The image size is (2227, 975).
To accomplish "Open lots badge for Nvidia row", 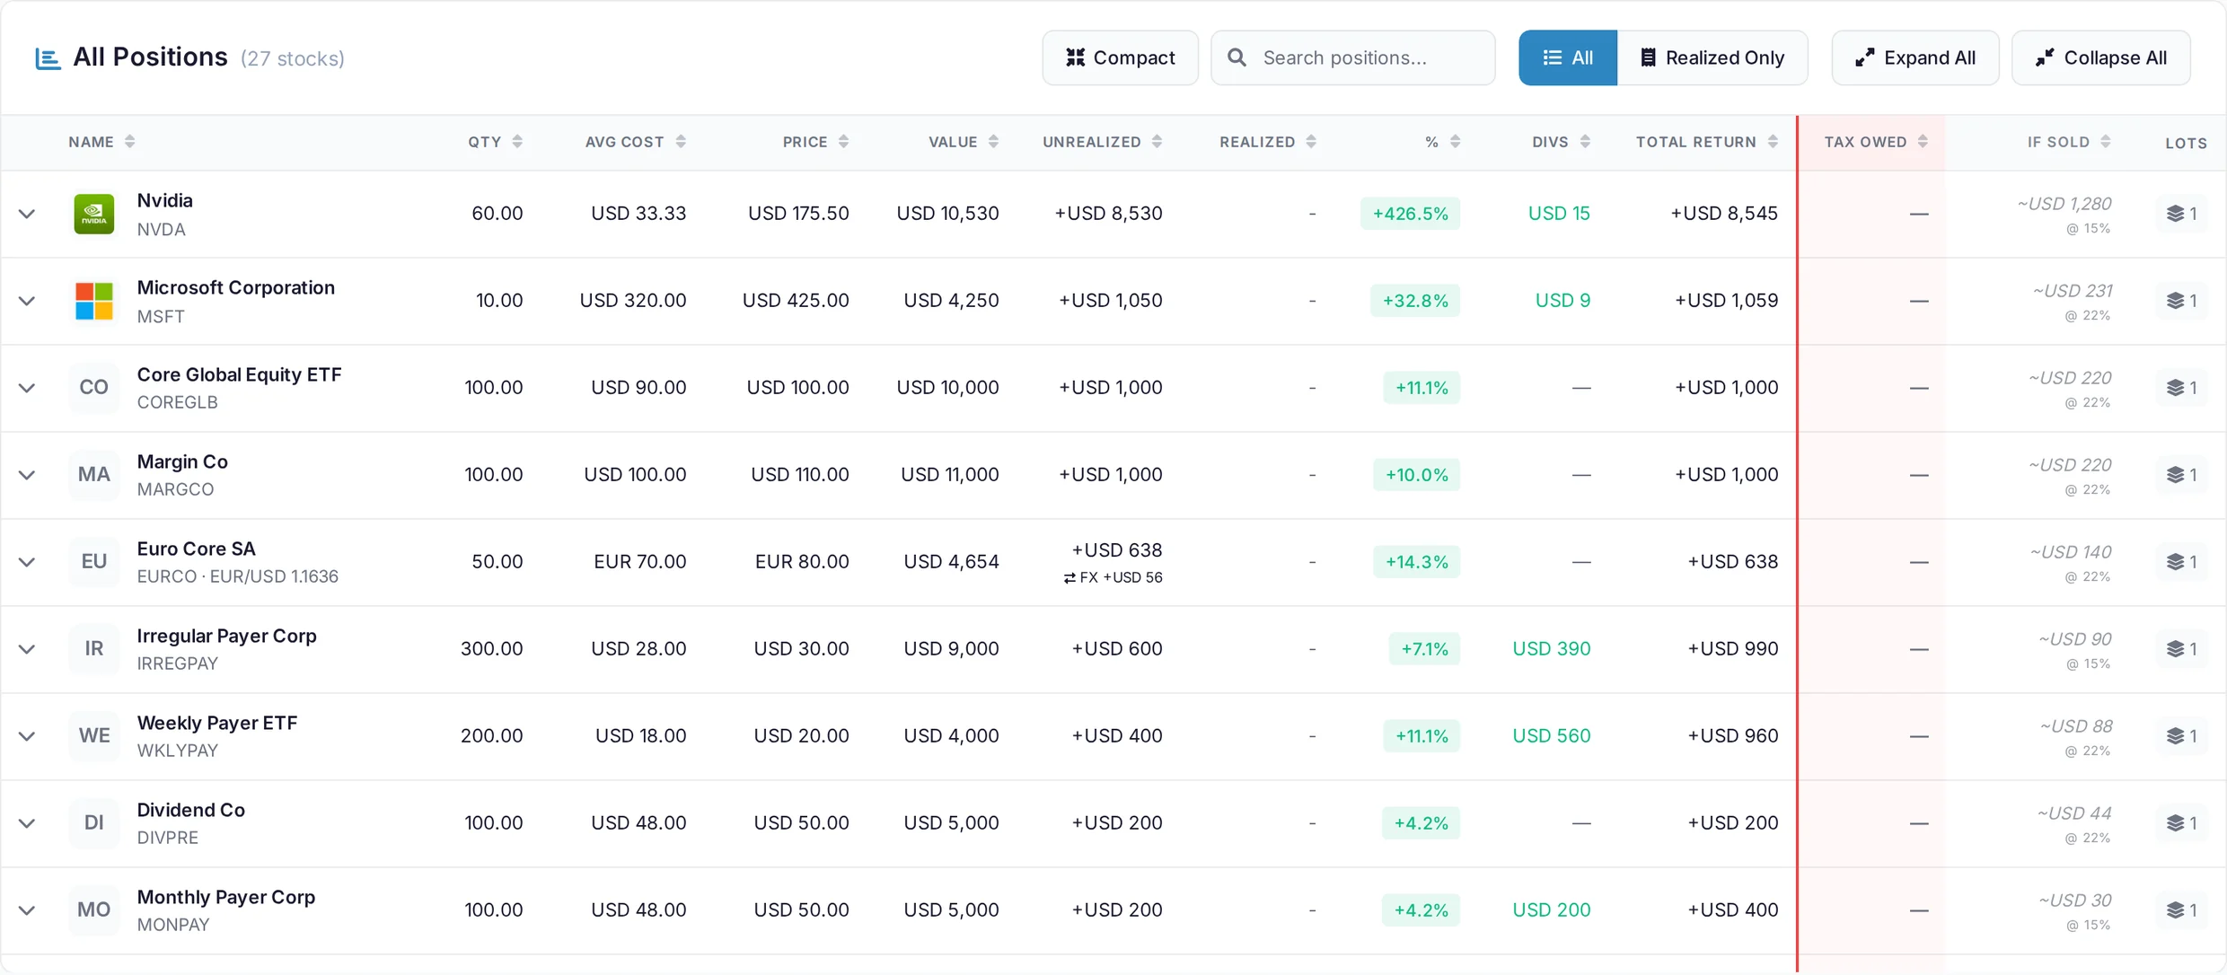I will pos(2182,214).
